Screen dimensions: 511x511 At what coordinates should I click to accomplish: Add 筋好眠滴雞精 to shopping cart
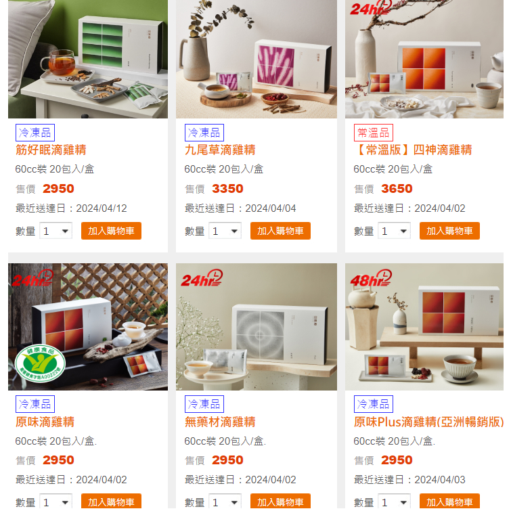click(111, 231)
